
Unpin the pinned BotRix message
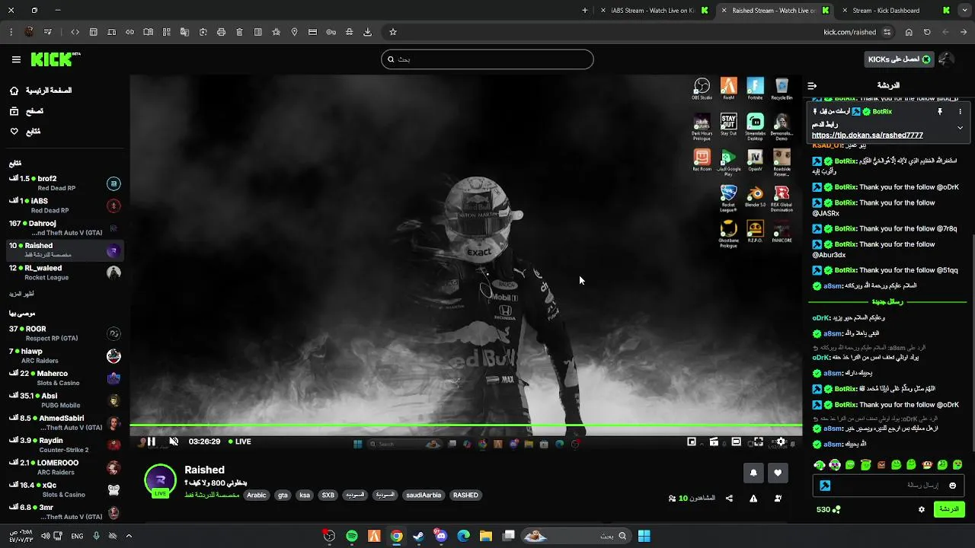pos(940,112)
